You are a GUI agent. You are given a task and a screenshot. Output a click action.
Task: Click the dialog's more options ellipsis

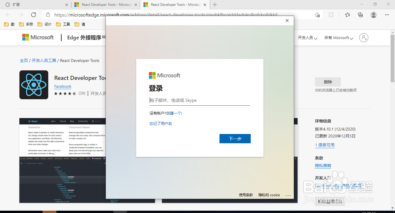pos(288,195)
